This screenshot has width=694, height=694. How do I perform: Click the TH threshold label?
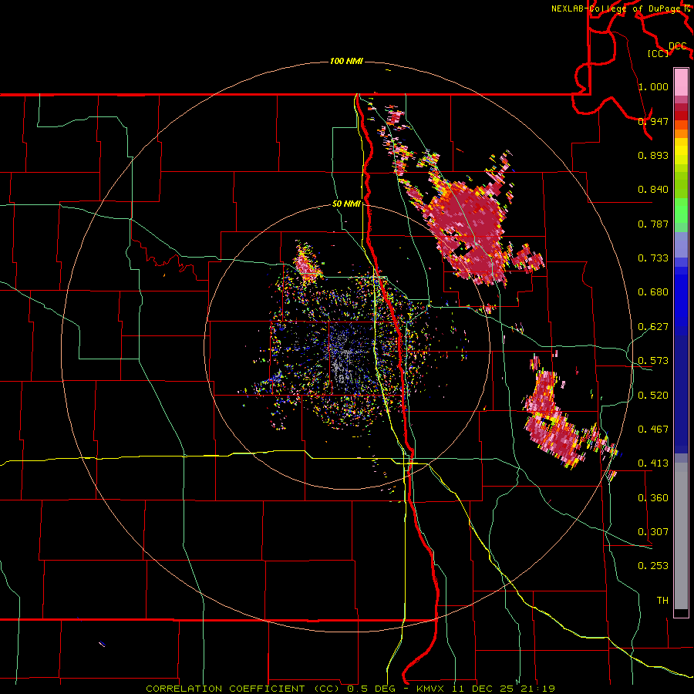(x=662, y=601)
